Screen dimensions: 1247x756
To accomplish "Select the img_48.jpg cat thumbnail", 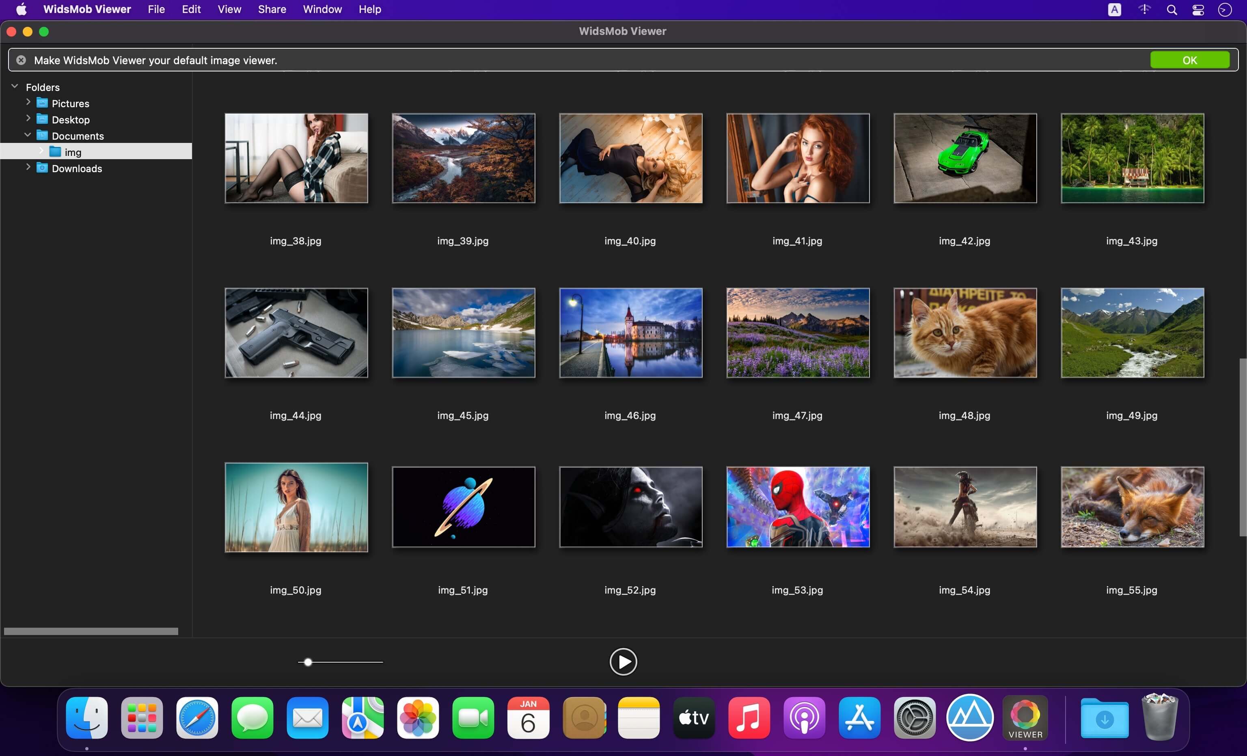I will (964, 333).
